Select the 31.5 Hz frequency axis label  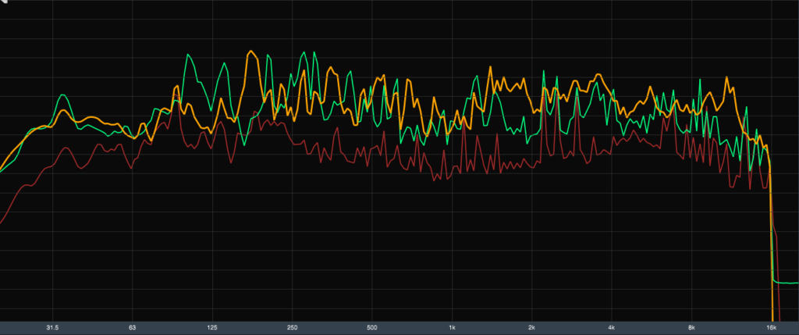[52, 327]
